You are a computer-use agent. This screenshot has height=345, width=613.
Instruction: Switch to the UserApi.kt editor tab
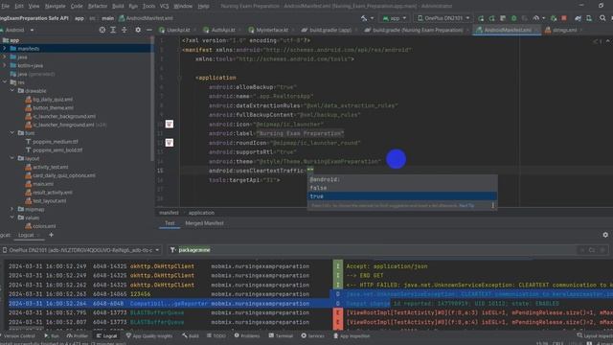[x=175, y=30]
